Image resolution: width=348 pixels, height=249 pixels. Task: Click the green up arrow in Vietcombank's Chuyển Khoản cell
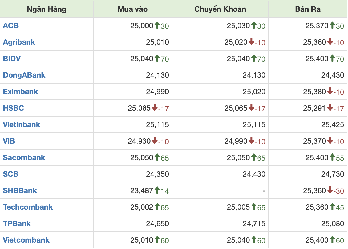click(x=254, y=240)
